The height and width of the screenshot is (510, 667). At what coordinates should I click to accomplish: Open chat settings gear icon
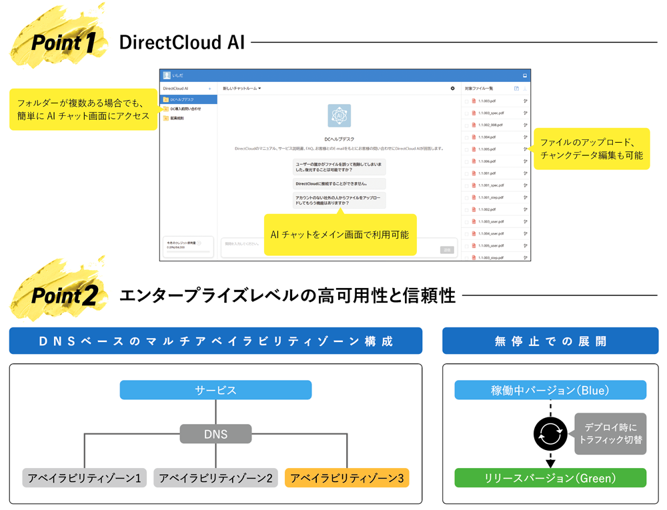452,89
